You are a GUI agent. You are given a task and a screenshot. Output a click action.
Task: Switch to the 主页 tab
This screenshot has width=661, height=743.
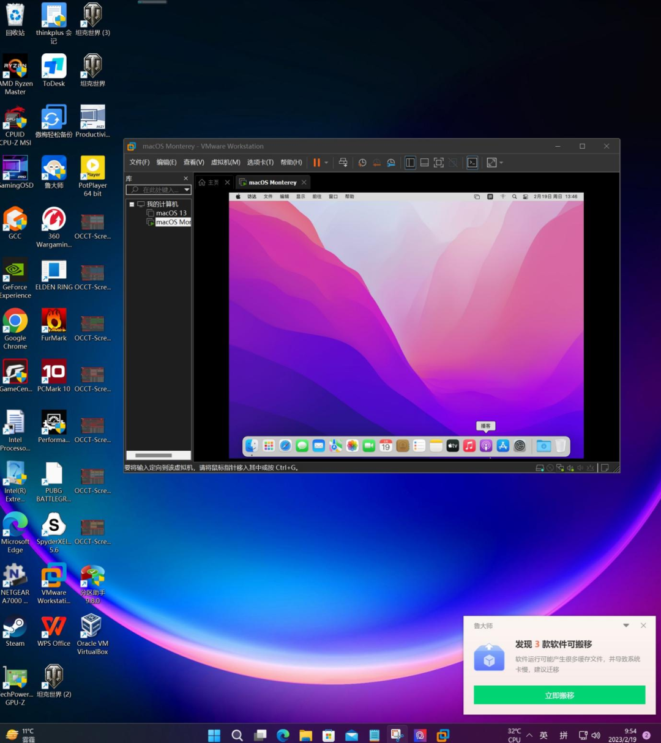coord(209,182)
